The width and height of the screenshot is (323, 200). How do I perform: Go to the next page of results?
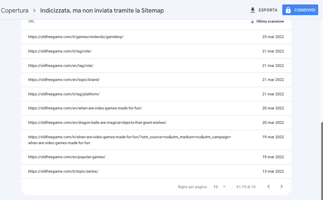[x=282, y=186]
